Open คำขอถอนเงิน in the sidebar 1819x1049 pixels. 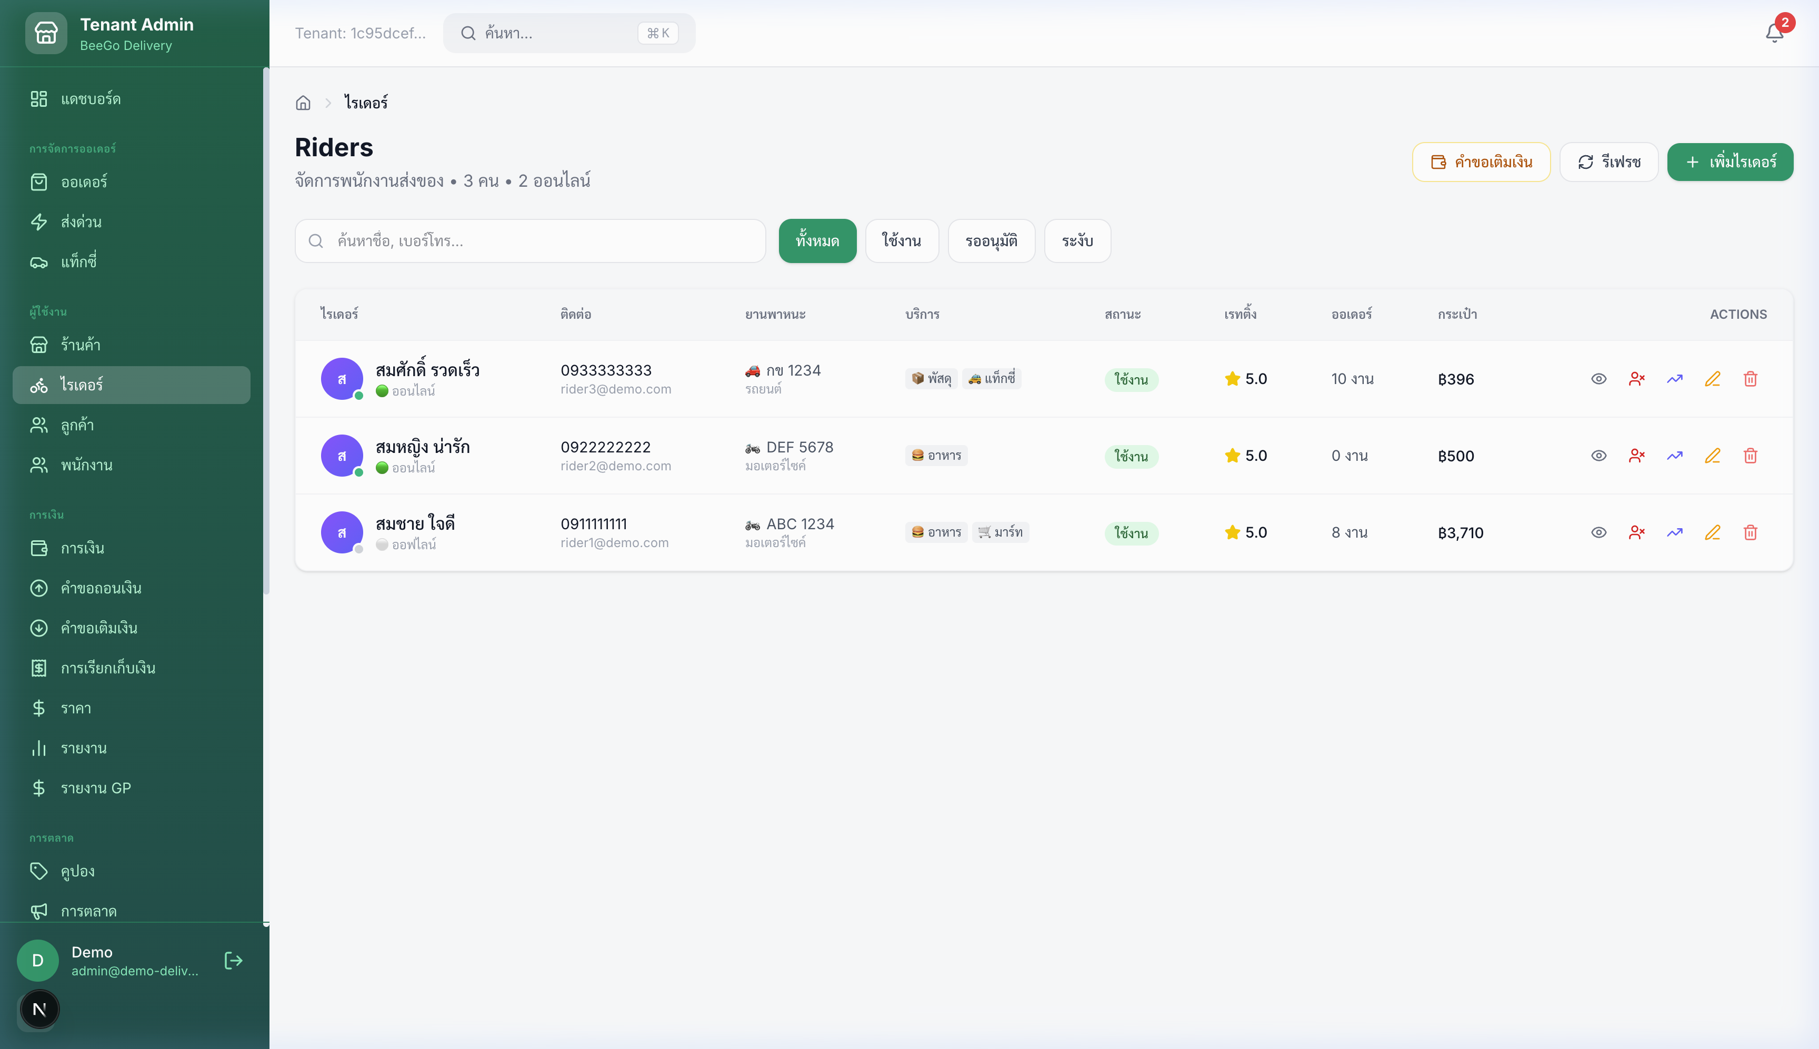(101, 588)
